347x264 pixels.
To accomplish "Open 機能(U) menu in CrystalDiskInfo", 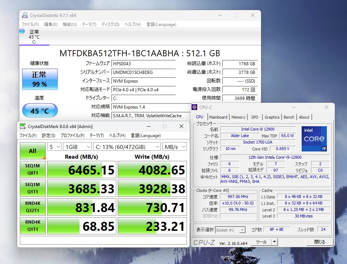I will point(70,25).
